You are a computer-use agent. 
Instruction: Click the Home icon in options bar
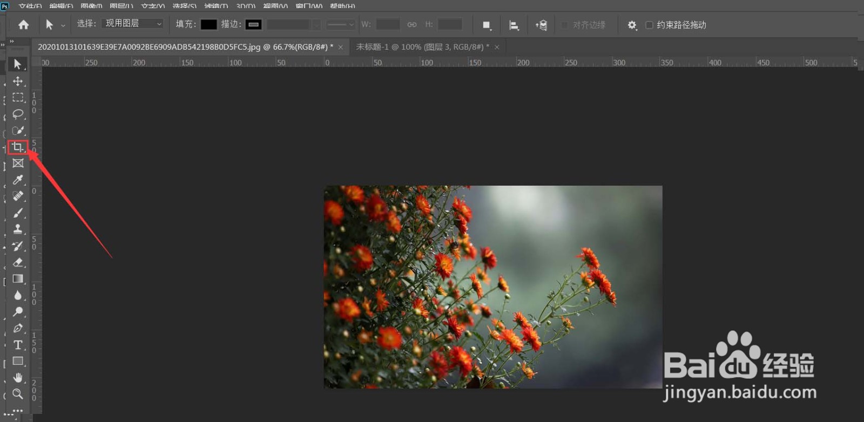tap(23, 25)
